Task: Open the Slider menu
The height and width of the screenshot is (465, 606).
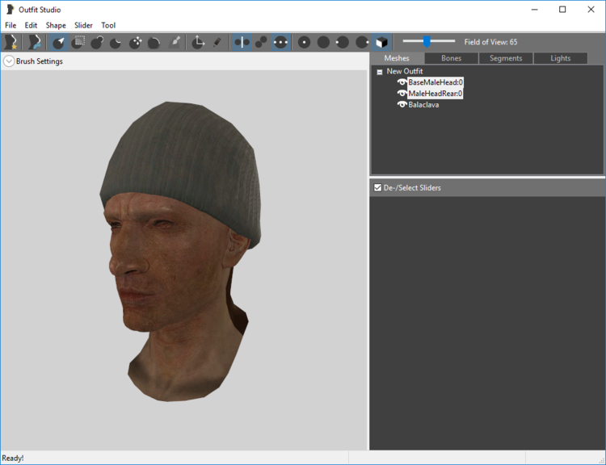Action: point(83,25)
